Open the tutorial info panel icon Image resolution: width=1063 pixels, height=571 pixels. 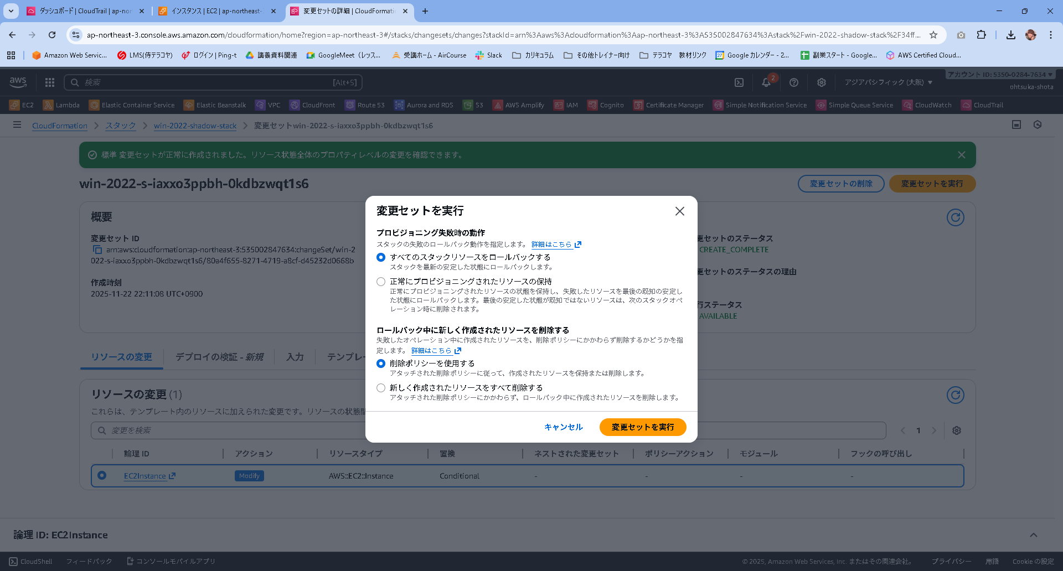pyautogui.click(x=1038, y=125)
